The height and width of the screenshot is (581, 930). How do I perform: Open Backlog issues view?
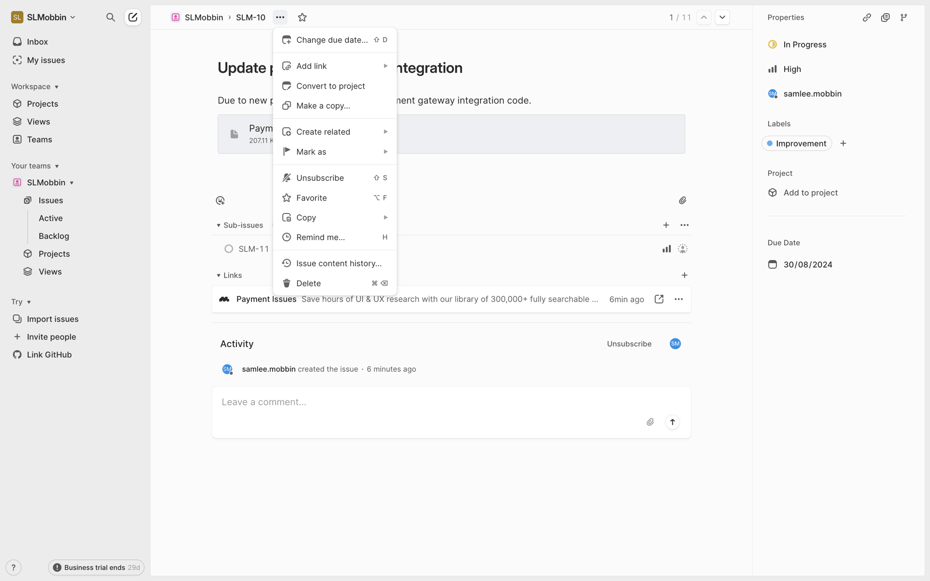click(x=54, y=236)
